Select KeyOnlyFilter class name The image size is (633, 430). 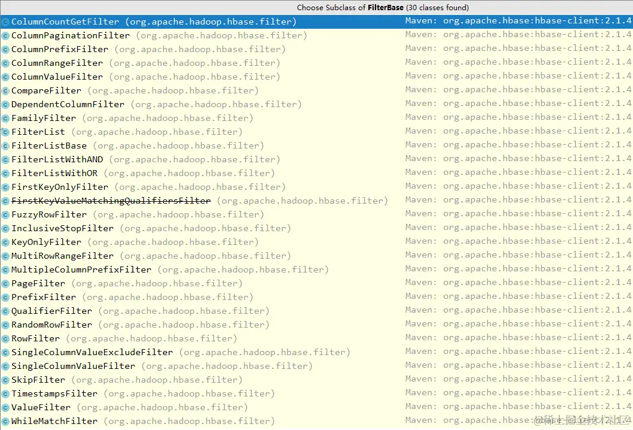pyautogui.click(x=47, y=243)
